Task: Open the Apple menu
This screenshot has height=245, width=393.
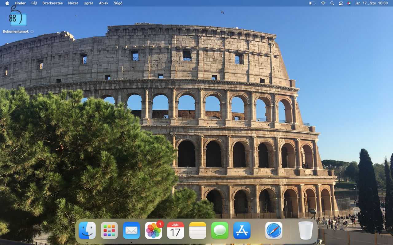Action: tap(7, 3)
